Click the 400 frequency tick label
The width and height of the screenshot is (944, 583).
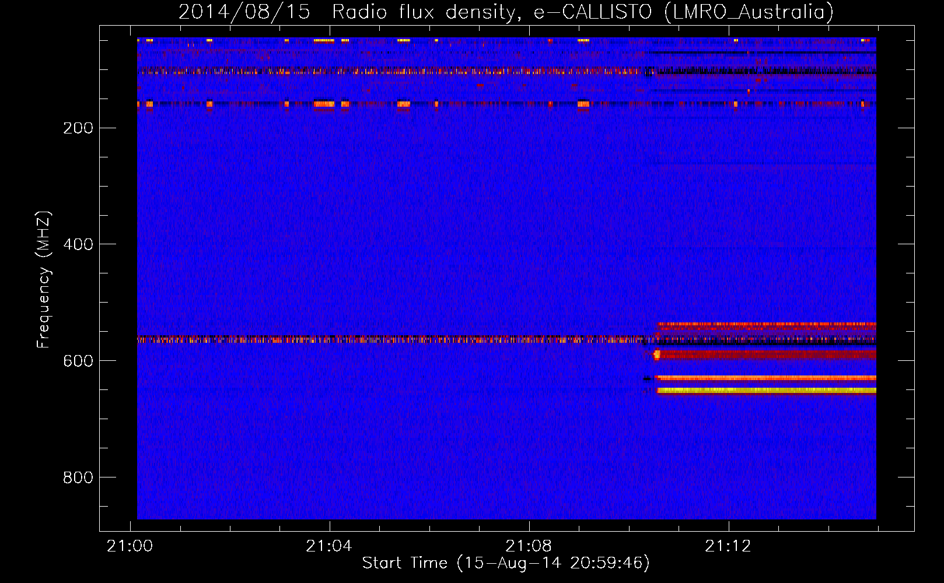point(78,244)
